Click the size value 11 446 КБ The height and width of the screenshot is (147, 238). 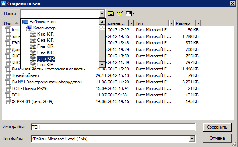coord(189,69)
